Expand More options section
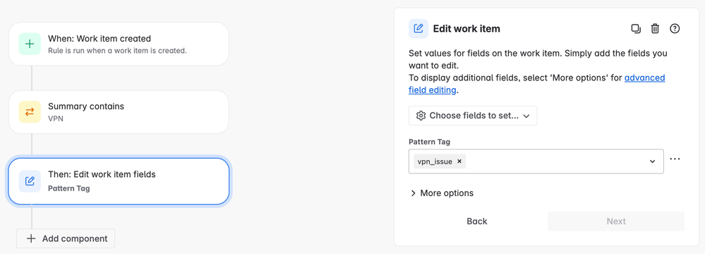This screenshot has height=254, width=705. 442,193
